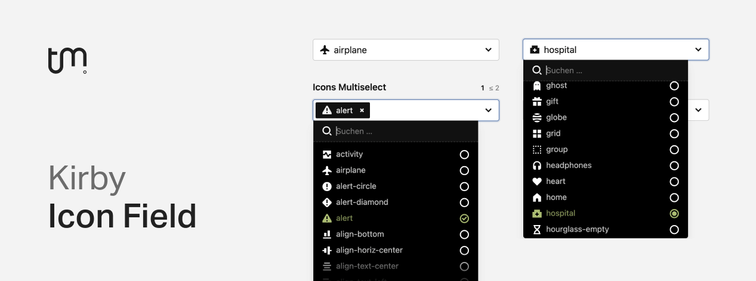
Task: Choose the headphones option
Action: (x=606, y=166)
